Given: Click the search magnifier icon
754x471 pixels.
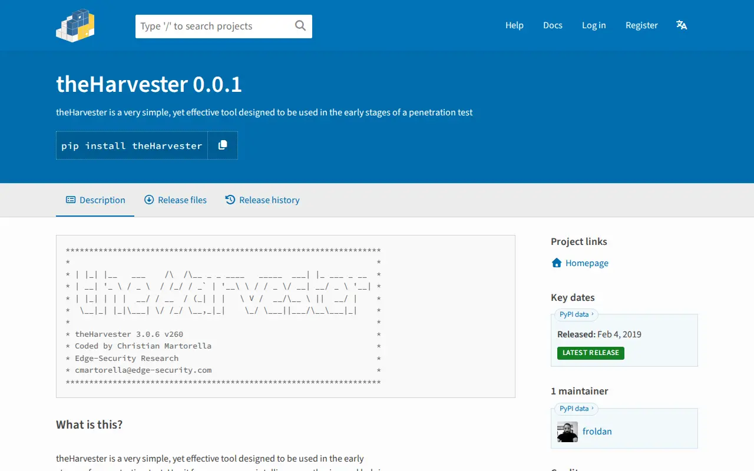Looking at the screenshot, I should tap(300, 25).
